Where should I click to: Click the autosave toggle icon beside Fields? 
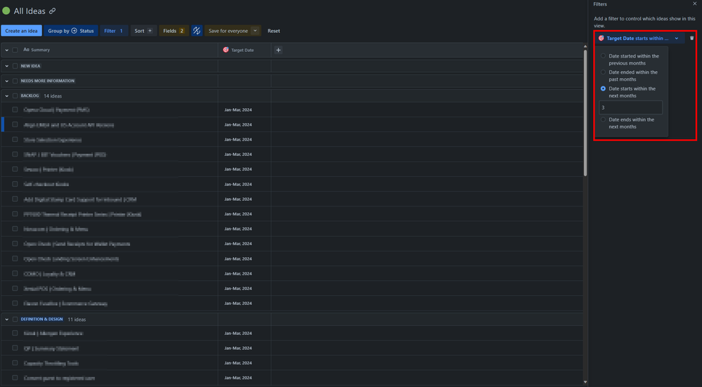pos(197,31)
